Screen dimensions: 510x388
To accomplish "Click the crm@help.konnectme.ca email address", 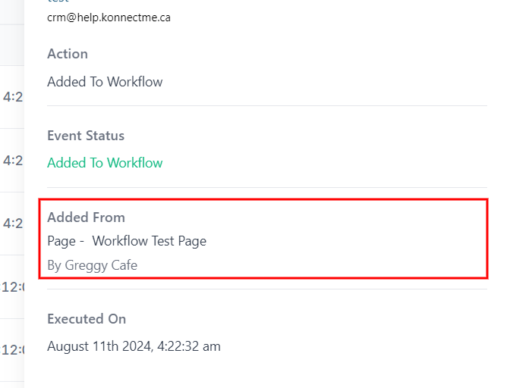I will 109,17.
